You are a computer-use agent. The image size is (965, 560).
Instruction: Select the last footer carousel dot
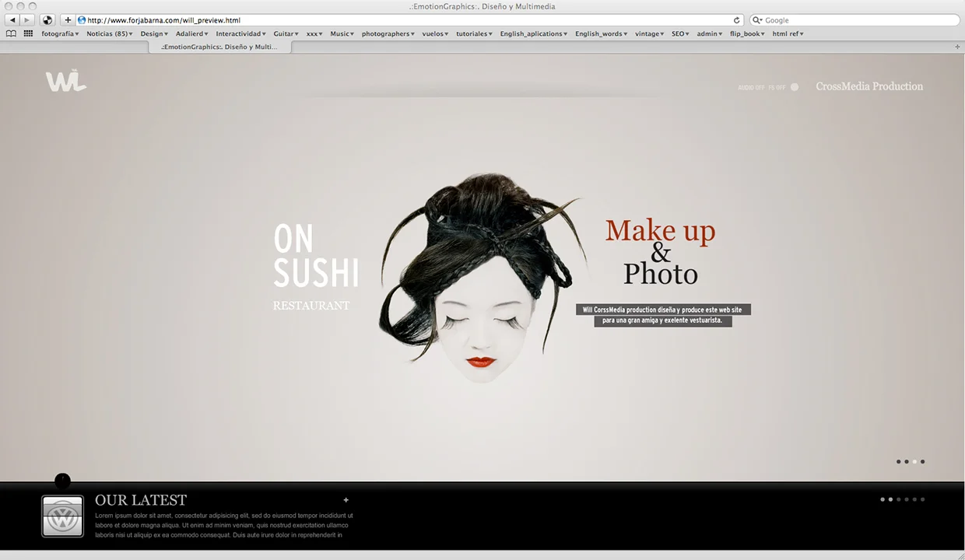(923, 499)
